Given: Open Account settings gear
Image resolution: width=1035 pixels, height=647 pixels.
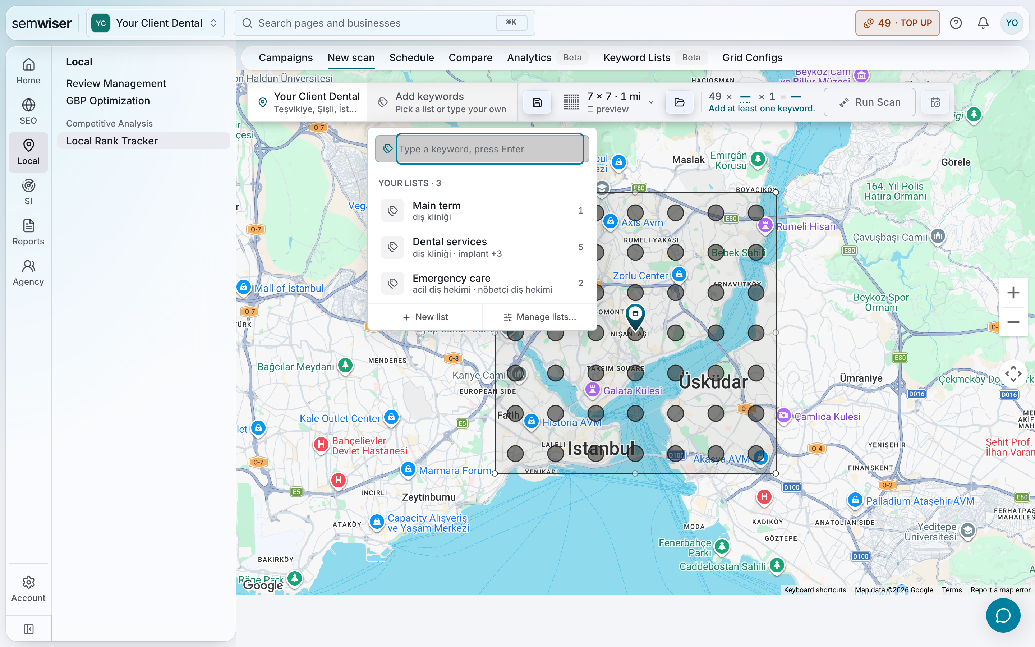Looking at the screenshot, I should pyautogui.click(x=28, y=589).
